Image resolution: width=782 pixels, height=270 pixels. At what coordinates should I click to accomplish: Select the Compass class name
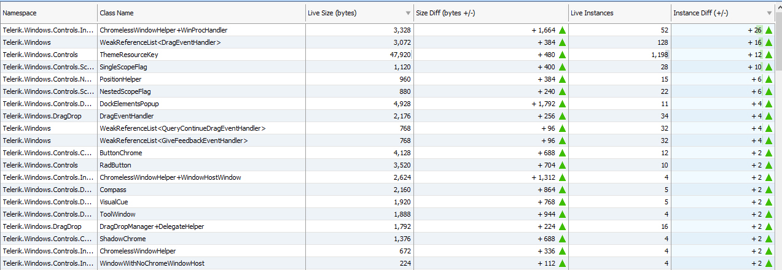(113, 190)
